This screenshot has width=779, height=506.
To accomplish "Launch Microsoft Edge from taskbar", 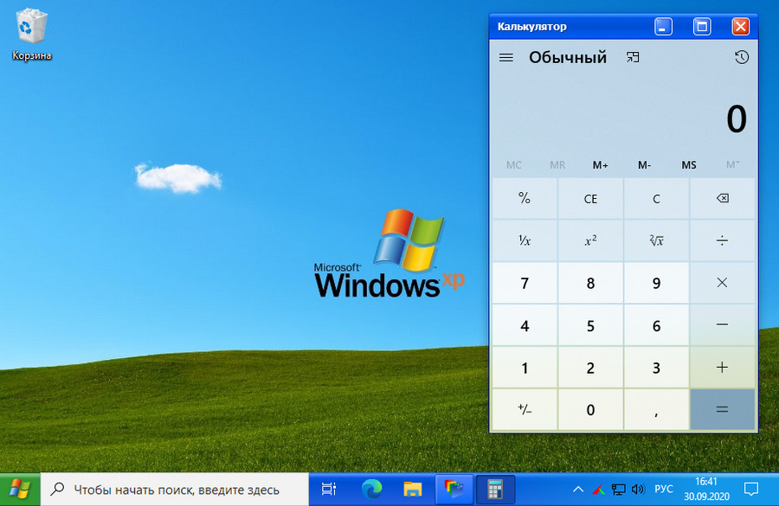I will coord(371,490).
